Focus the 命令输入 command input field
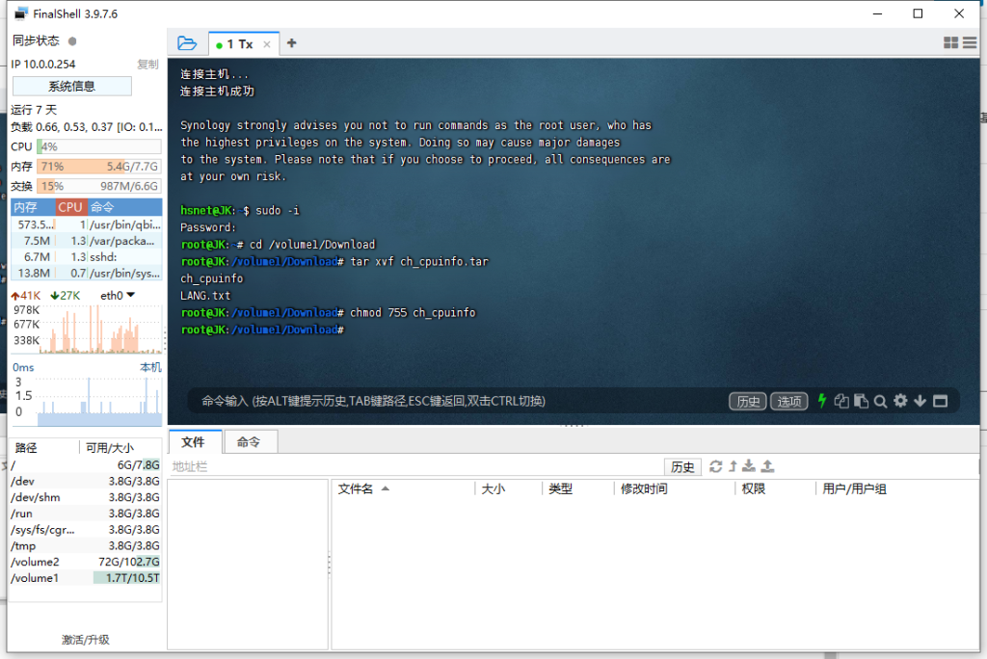The height and width of the screenshot is (659, 987). [460, 401]
